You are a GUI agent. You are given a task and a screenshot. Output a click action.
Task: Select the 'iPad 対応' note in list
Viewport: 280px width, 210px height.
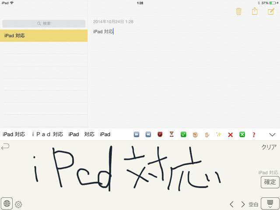coord(44,36)
